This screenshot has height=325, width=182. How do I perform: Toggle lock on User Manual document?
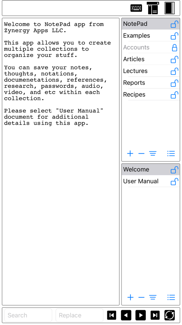[175, 182]
